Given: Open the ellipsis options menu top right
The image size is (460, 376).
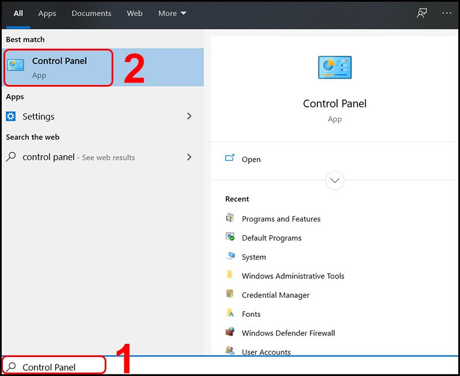Looking at the screenshot, I should point(446,13).
